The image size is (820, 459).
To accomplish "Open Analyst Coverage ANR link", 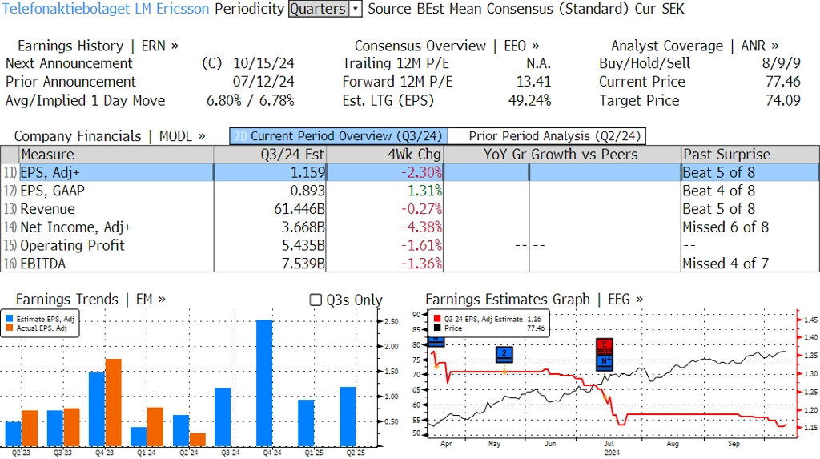I will point(694,46).
